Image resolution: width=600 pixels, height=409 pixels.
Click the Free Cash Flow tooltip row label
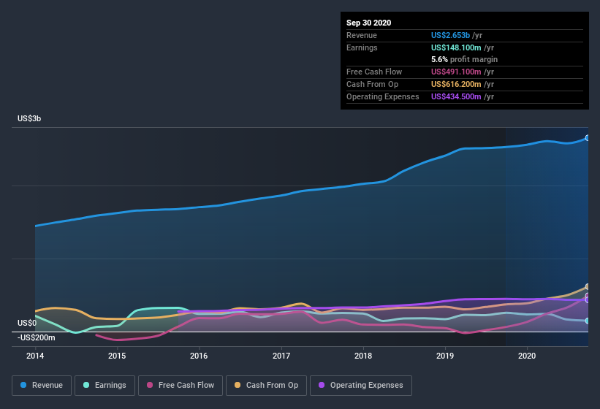(x=374, y=72)
